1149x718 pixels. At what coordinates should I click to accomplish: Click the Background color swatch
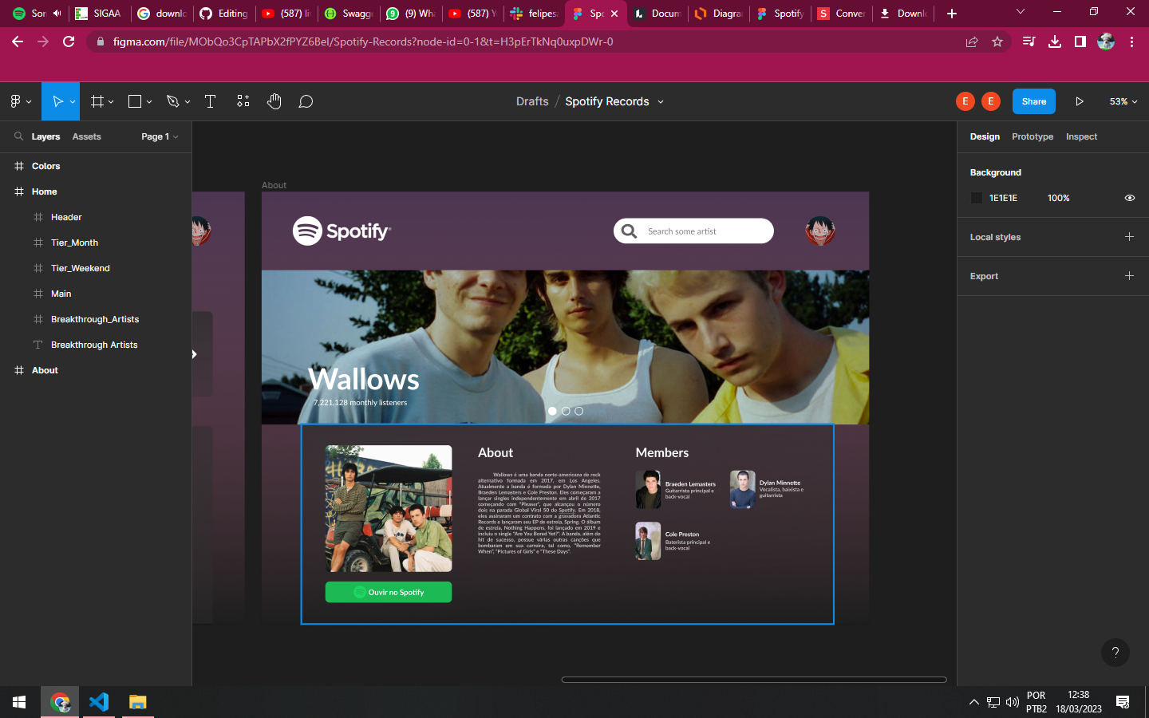[977, 197]
